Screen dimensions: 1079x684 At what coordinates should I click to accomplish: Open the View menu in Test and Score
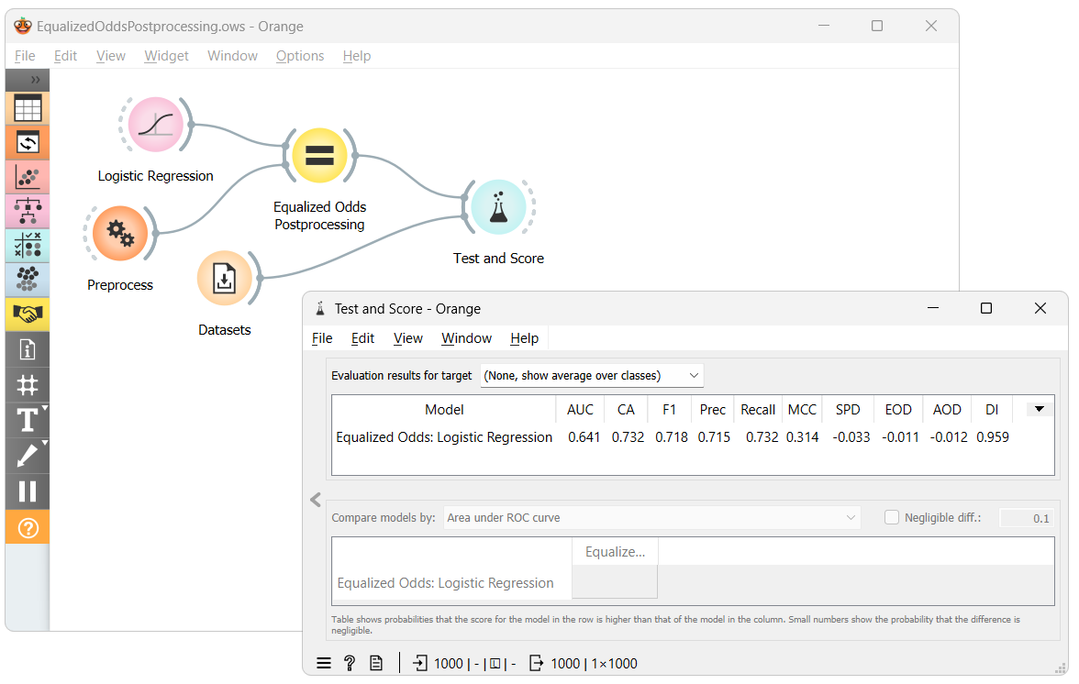408,338
